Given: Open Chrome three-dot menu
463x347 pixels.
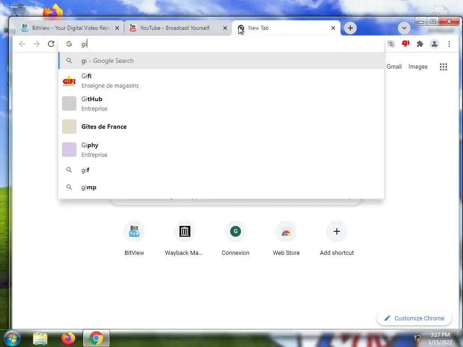Looking at the screenshot, I should [449, 44].
